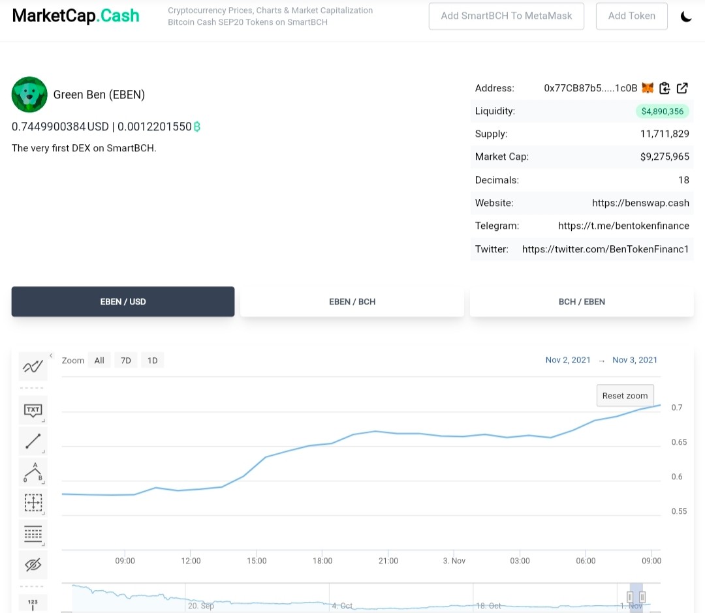Select the chart indicators tool icon
The height and width of the screenshot is (613, 705).
click(33, 366)
